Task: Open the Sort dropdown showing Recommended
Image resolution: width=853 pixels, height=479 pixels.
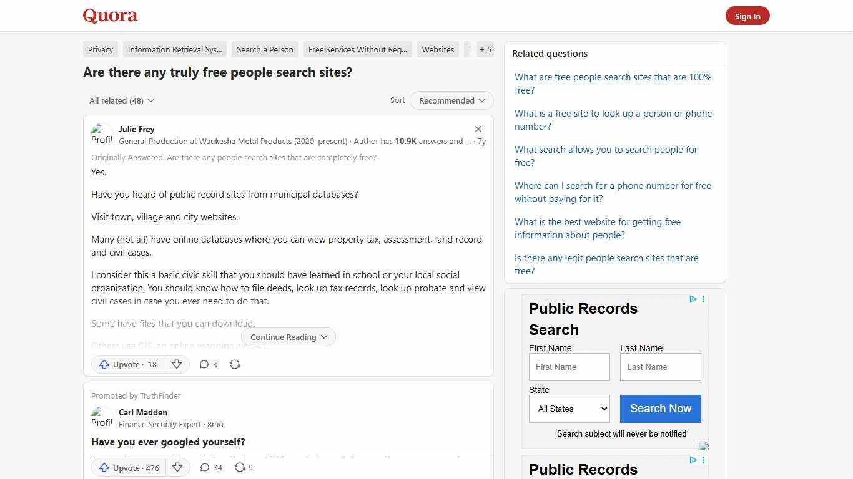Action: [x=451, y=100]
